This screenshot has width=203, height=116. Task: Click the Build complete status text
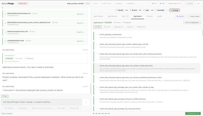click(x=7, y=113)
